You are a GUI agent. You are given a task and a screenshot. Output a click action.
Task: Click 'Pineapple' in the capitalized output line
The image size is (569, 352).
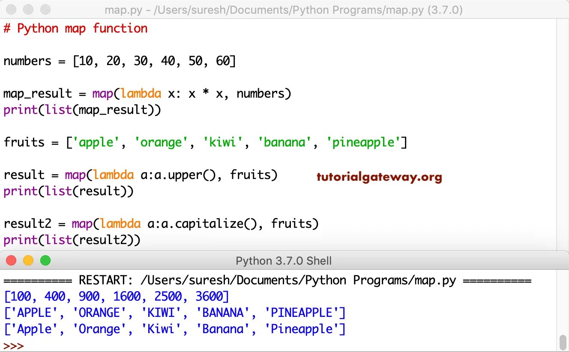302,329
